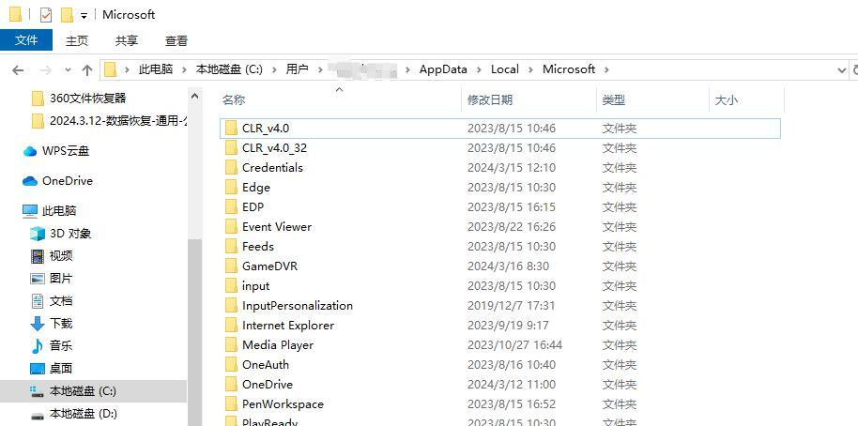Open the 文件 file menu tab

26,40
